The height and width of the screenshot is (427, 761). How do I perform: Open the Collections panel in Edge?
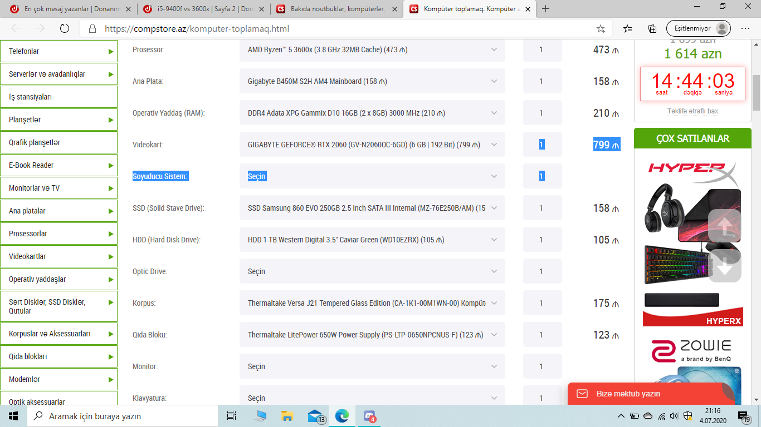pyautogui.click(x=652, y=28)
